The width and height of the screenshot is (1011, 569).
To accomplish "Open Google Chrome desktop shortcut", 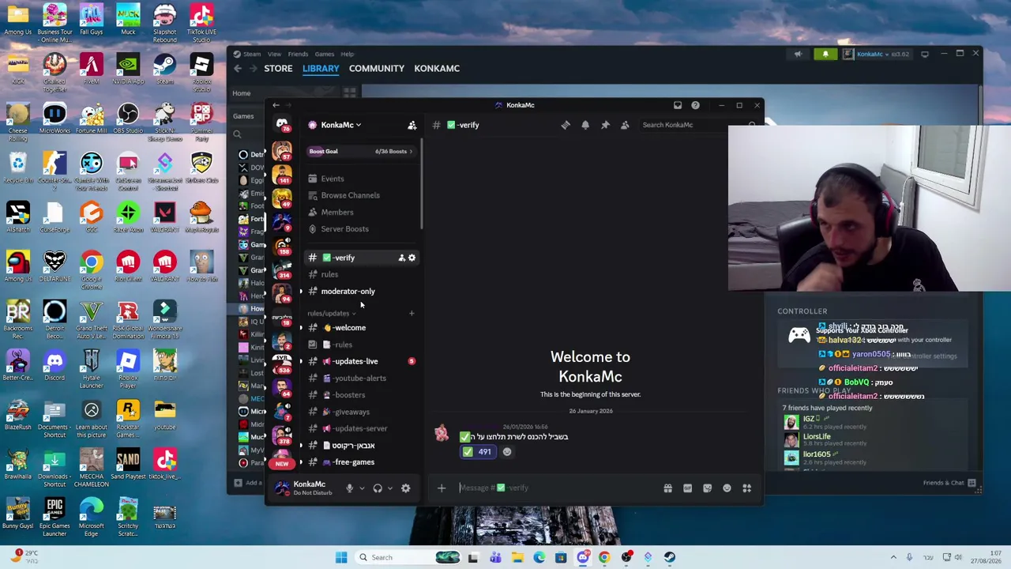I will [91, 266].
